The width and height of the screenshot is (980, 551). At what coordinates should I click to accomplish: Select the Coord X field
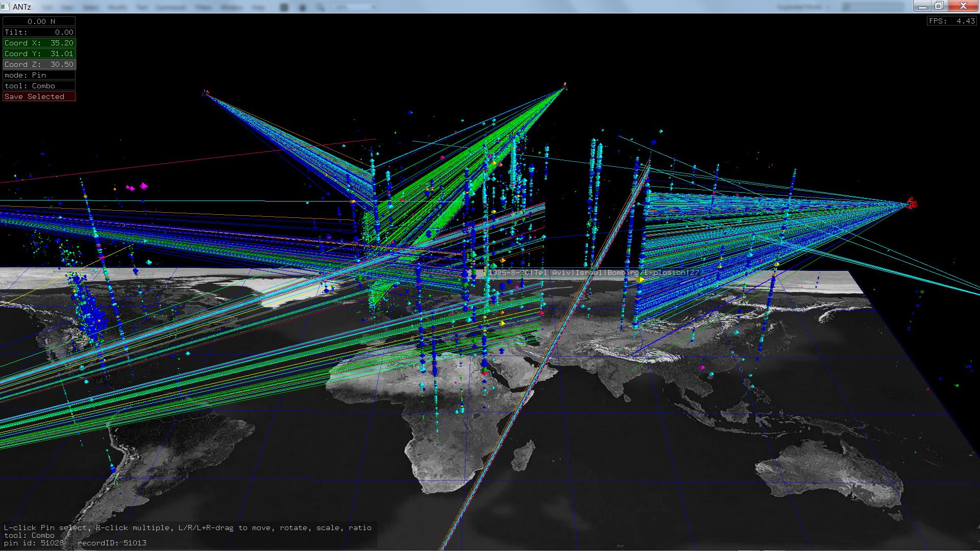pyautogui.click(x=39, y=43)
